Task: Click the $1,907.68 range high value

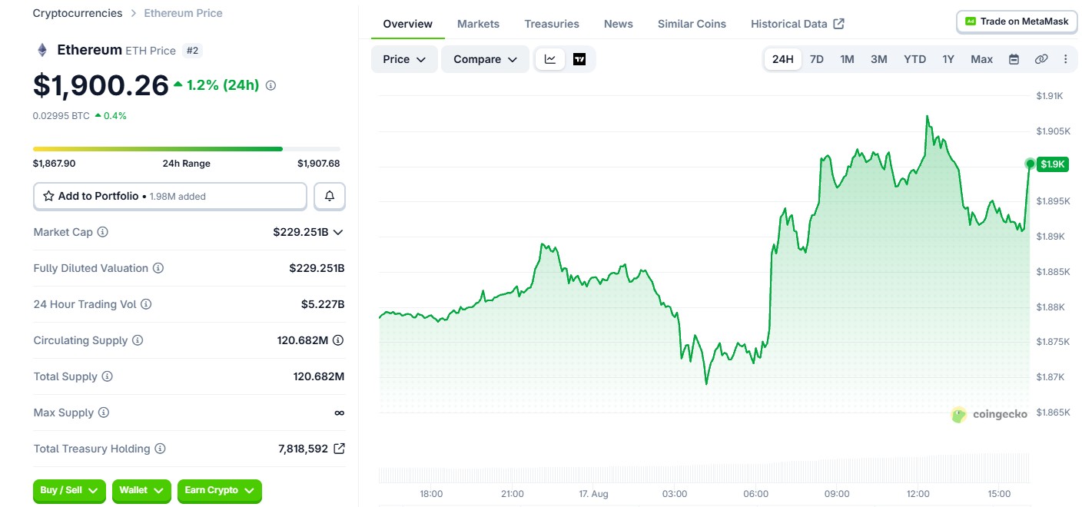Action: point(318,164)
